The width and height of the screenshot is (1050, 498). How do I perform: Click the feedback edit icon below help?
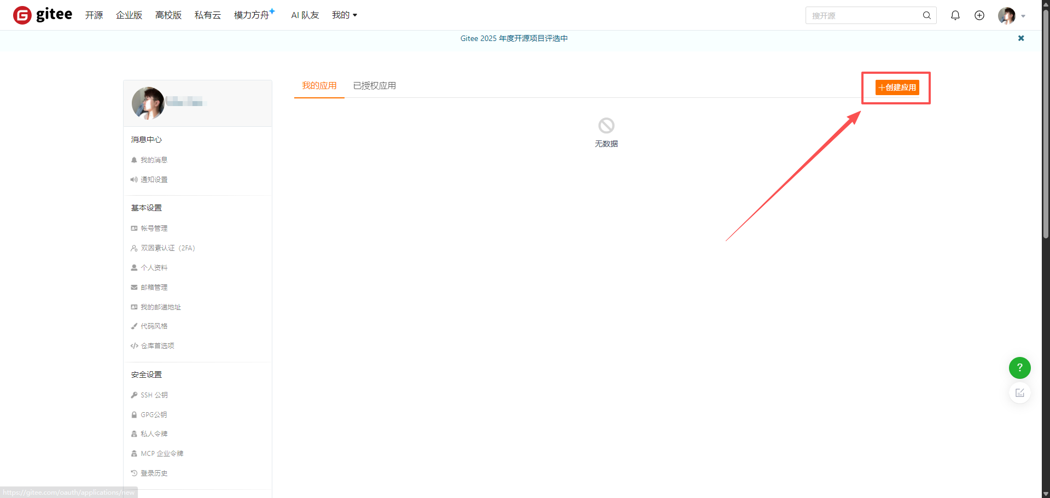1019,393
